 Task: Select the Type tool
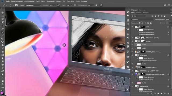pos(2,68)
